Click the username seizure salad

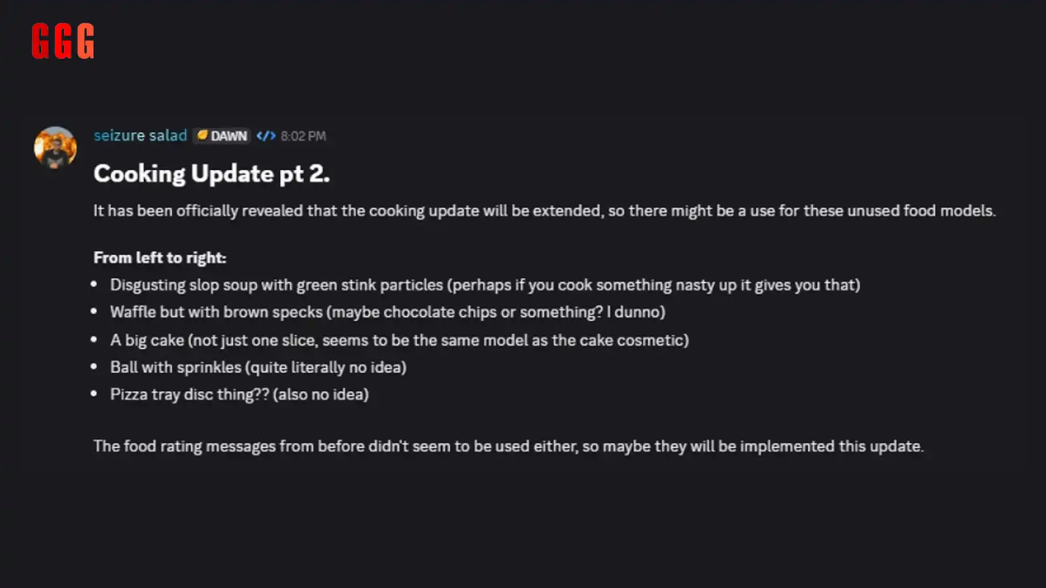(140, 135)
